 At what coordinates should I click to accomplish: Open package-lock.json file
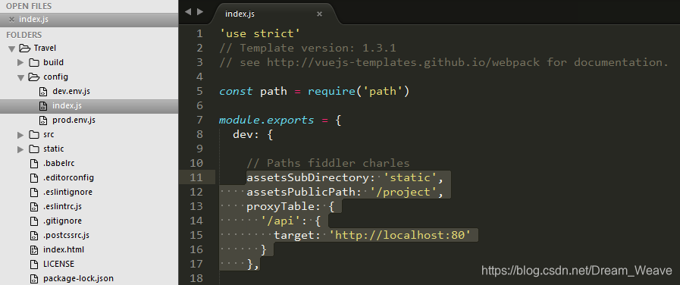79,278
